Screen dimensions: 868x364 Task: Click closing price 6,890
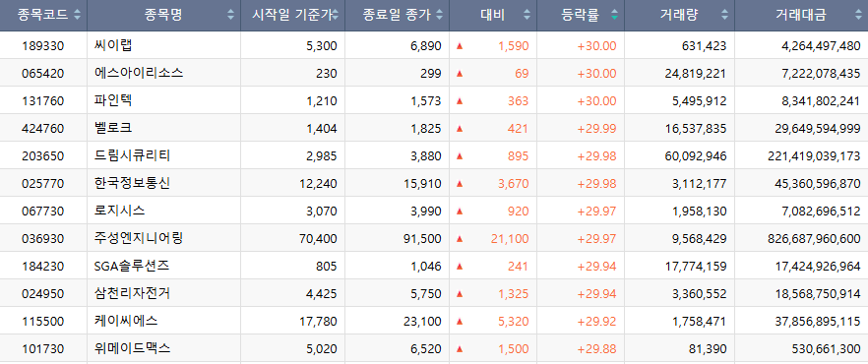(426, 46)
